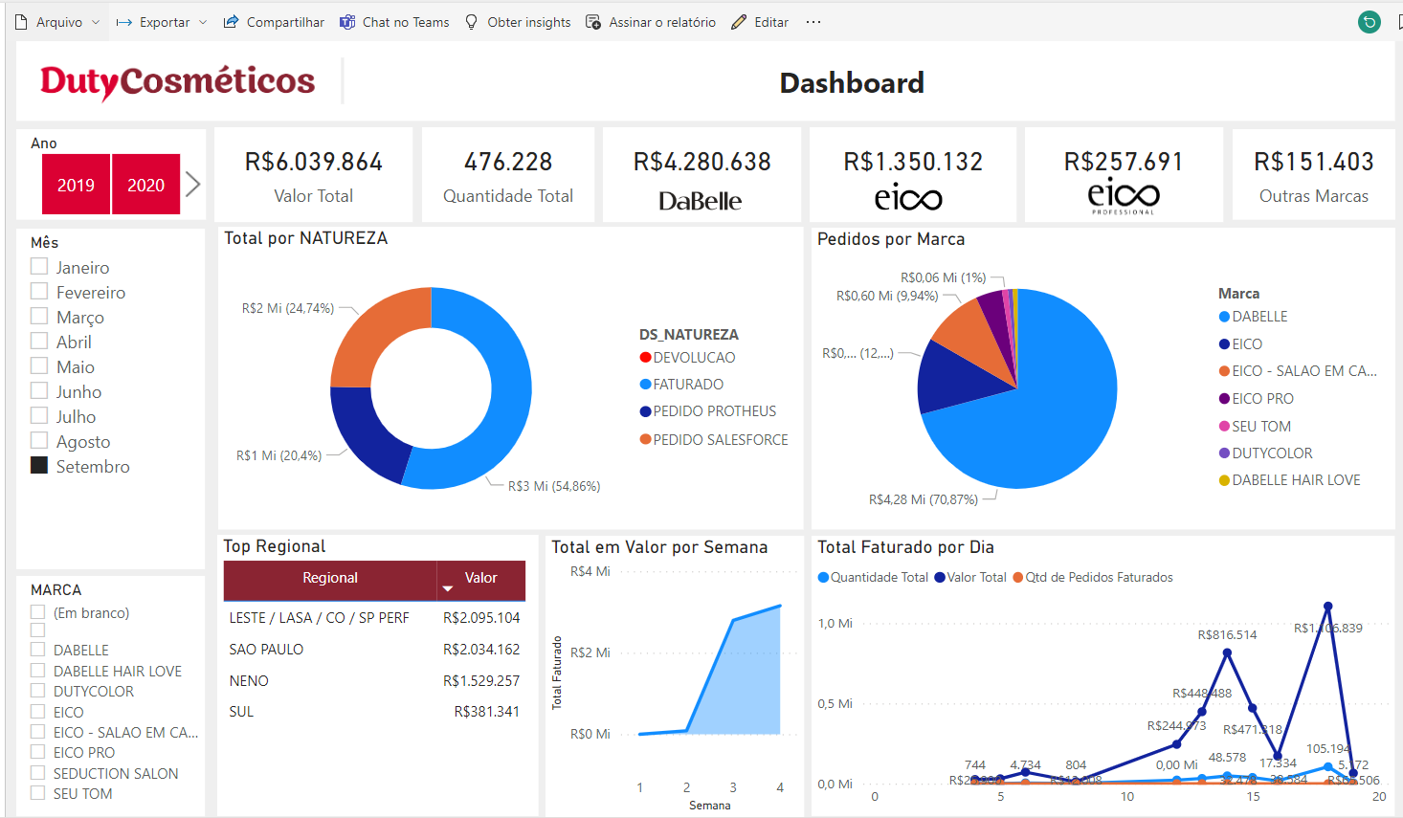Sort table by Regional column header

pyautogui.click(x=330, y=578)
